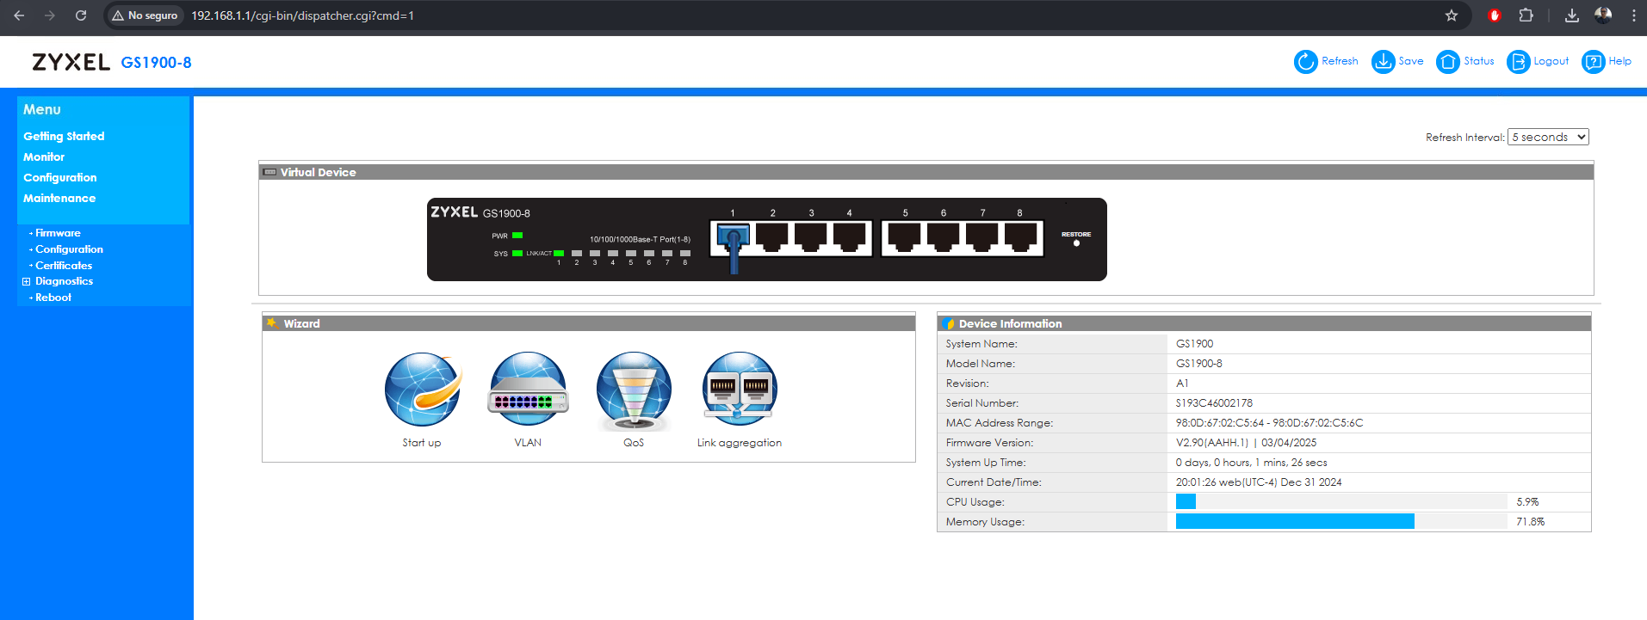Screen dimensions: 1647x620
Task: Select the Configuration main menu item
Action: (x=59, y=178)
